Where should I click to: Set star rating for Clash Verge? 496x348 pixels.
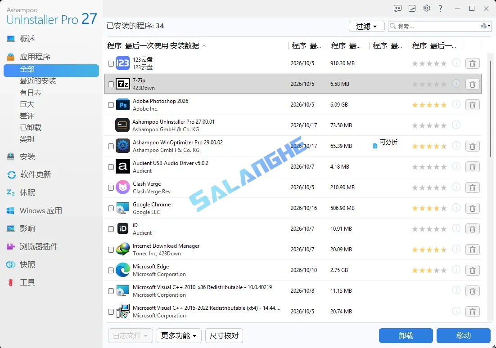(429, 188)
